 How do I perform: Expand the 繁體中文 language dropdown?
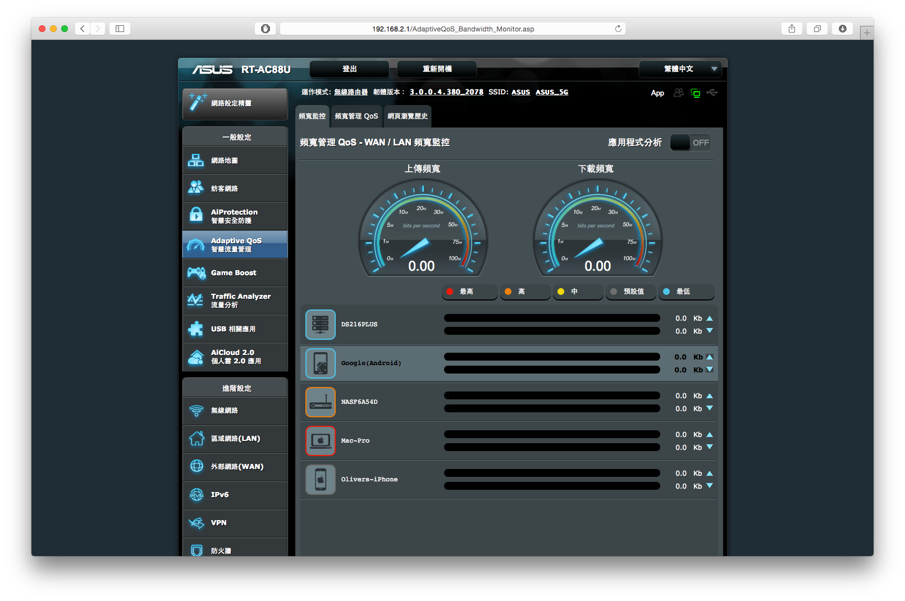681,69
